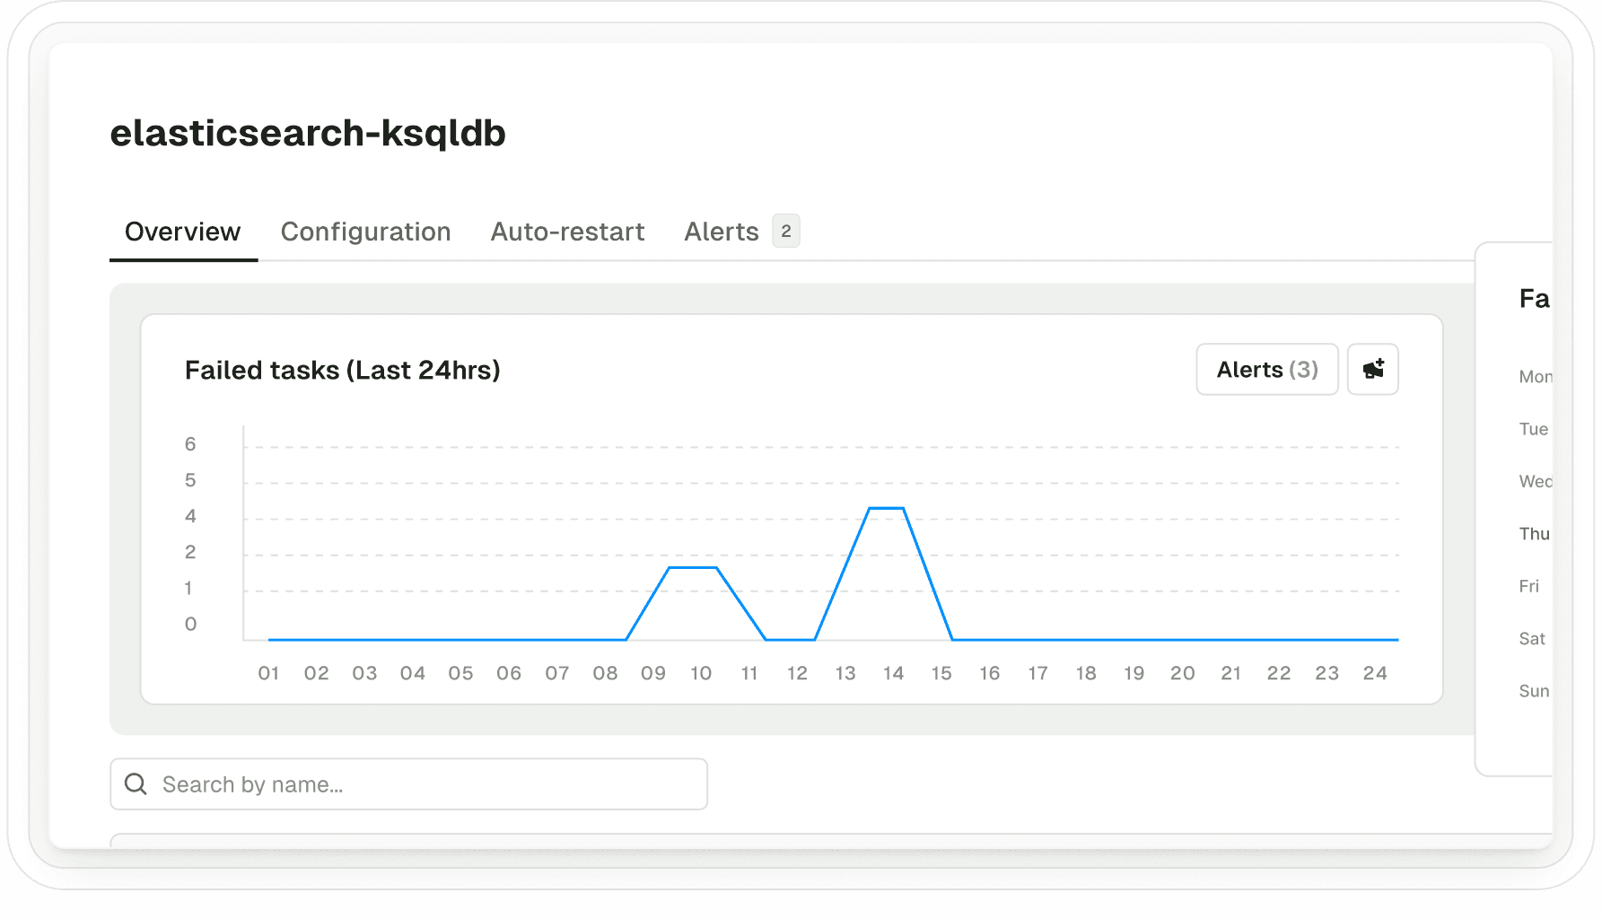Open the Auto-restart tab

click(567, 232)
